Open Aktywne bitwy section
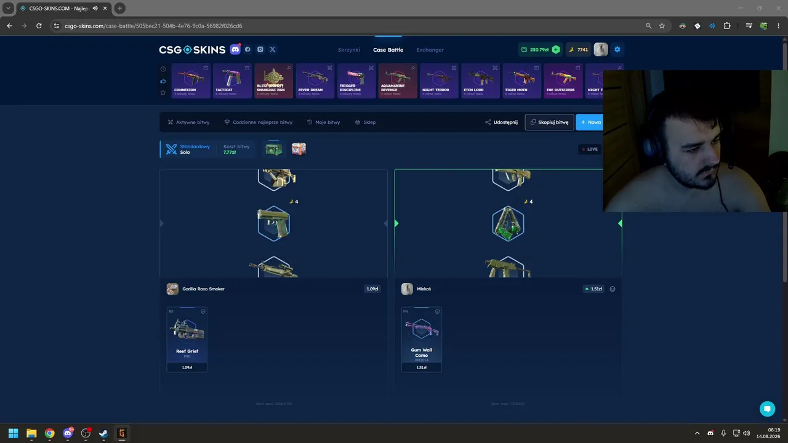 (188, 122)
